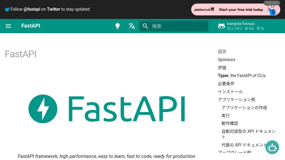285x160 pixels.
Task: Open the chatbot robot assistant button
Action: (272, 147)
